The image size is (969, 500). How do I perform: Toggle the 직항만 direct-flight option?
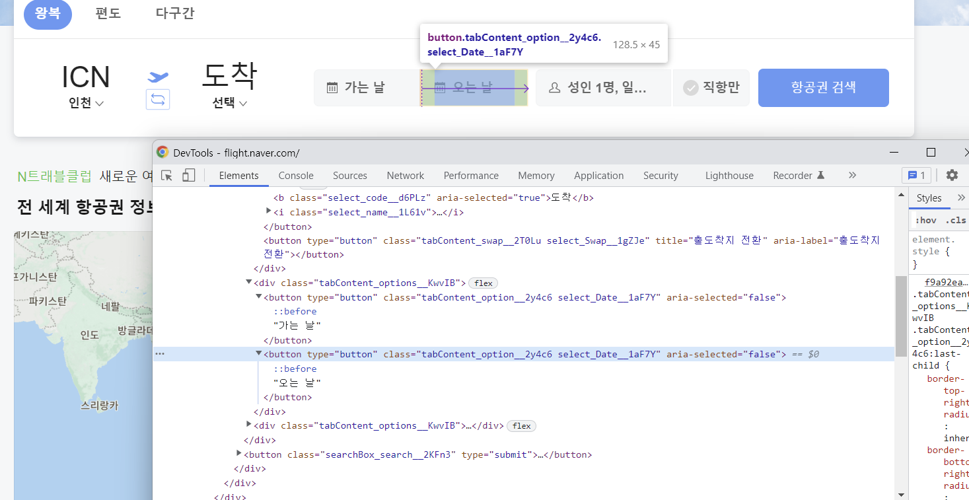click(711, 88)
